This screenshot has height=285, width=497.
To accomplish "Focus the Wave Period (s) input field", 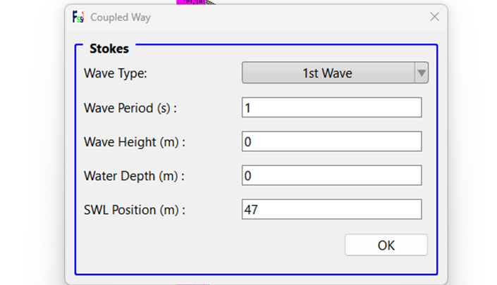I will point(331,108).
